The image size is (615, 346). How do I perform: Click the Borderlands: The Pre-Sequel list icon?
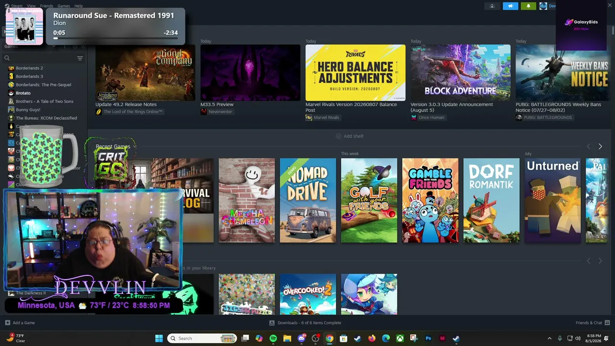click(x=11, y=85)
